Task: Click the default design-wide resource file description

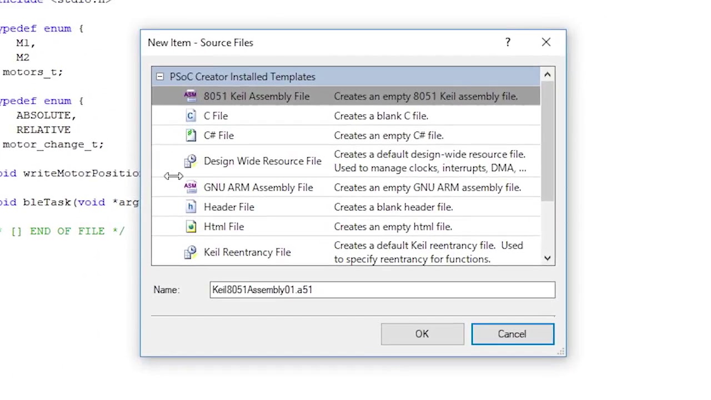Action: (x=430, y=161)
